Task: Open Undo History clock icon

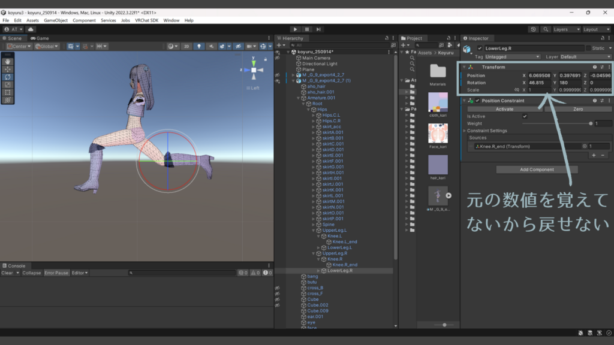Action: pyautogui.click(x=534, y=29)
